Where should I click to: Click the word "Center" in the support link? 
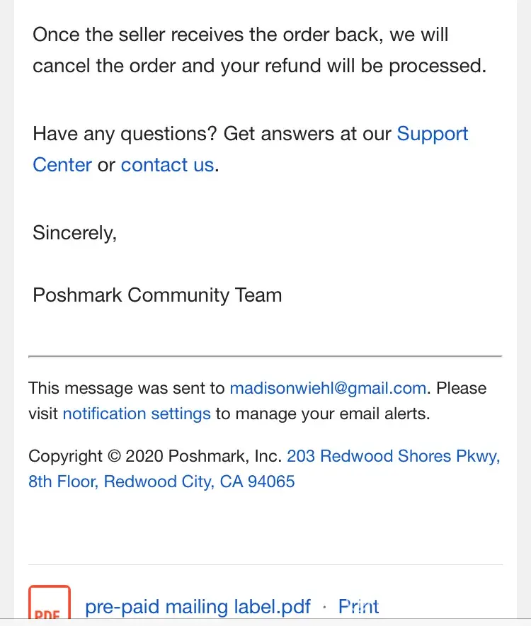click(x=62, y=165)
